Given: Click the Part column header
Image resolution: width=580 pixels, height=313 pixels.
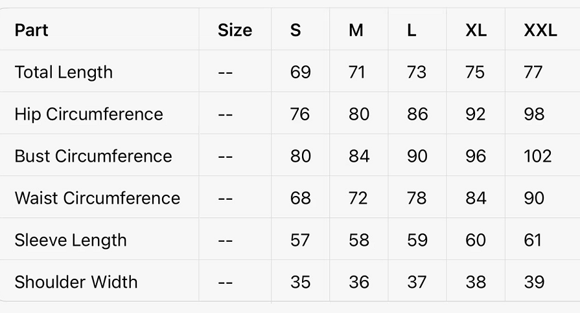Looking at the screenshot, I should pos(31,30).
